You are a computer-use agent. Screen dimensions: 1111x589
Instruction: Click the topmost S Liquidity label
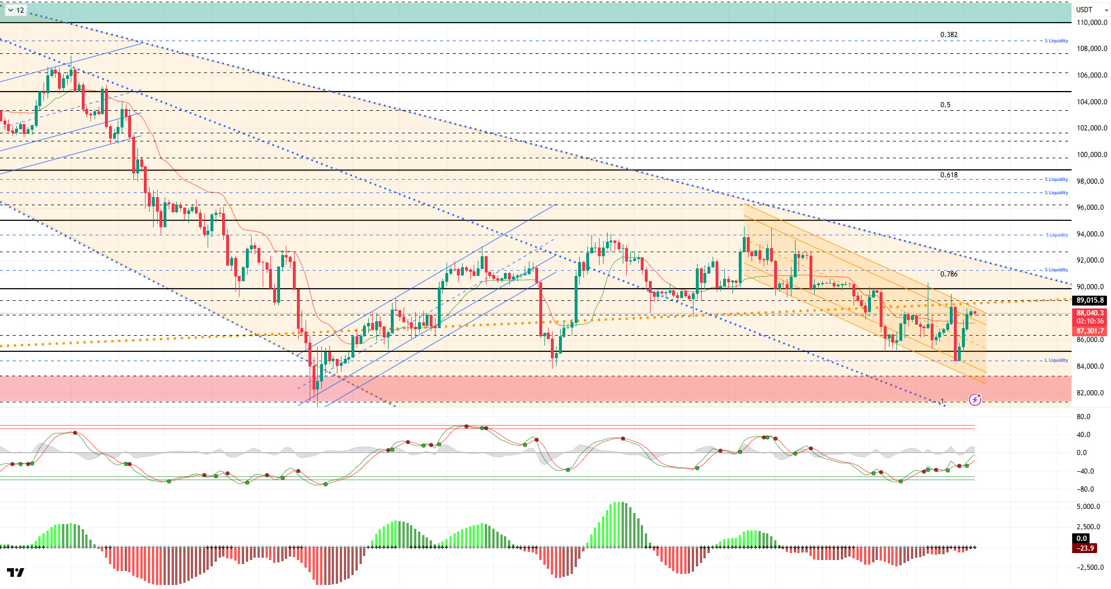1056,41
